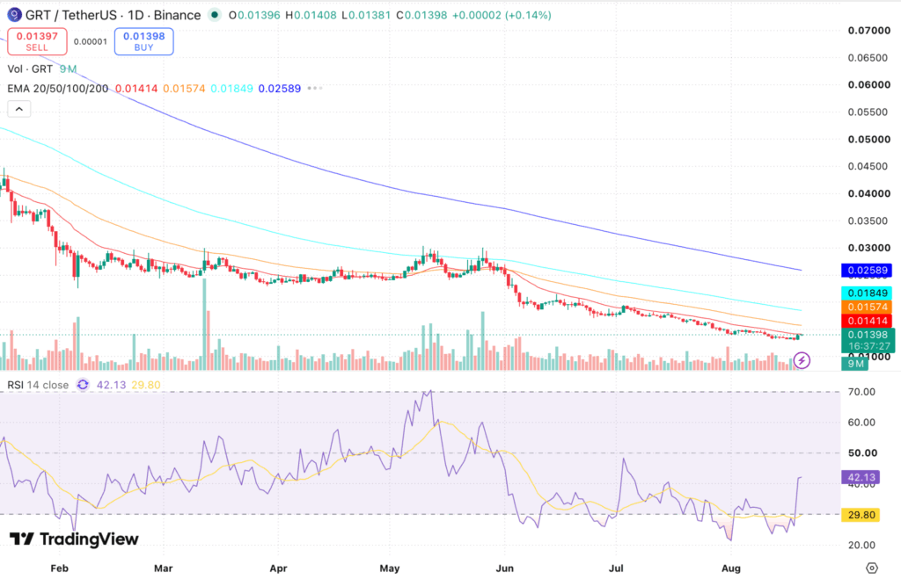The height and width of the screenshot is (579, 901).
Task: Click the EMA 200 value 0.02589
Action: coord(279,89)
